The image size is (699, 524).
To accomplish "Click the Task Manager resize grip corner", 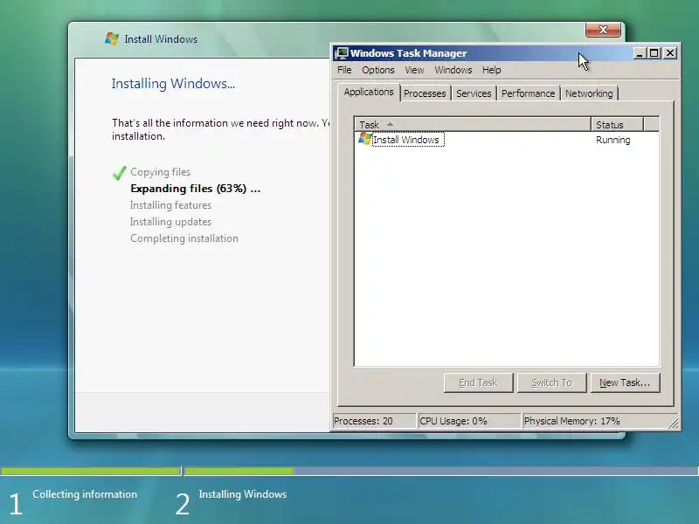I will 674,423.
